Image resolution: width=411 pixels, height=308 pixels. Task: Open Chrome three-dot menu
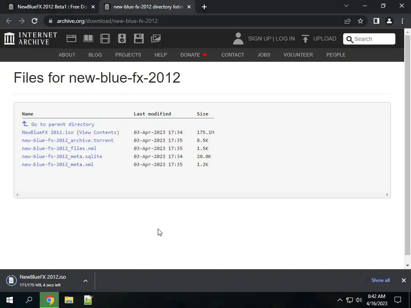coord(402,21)
